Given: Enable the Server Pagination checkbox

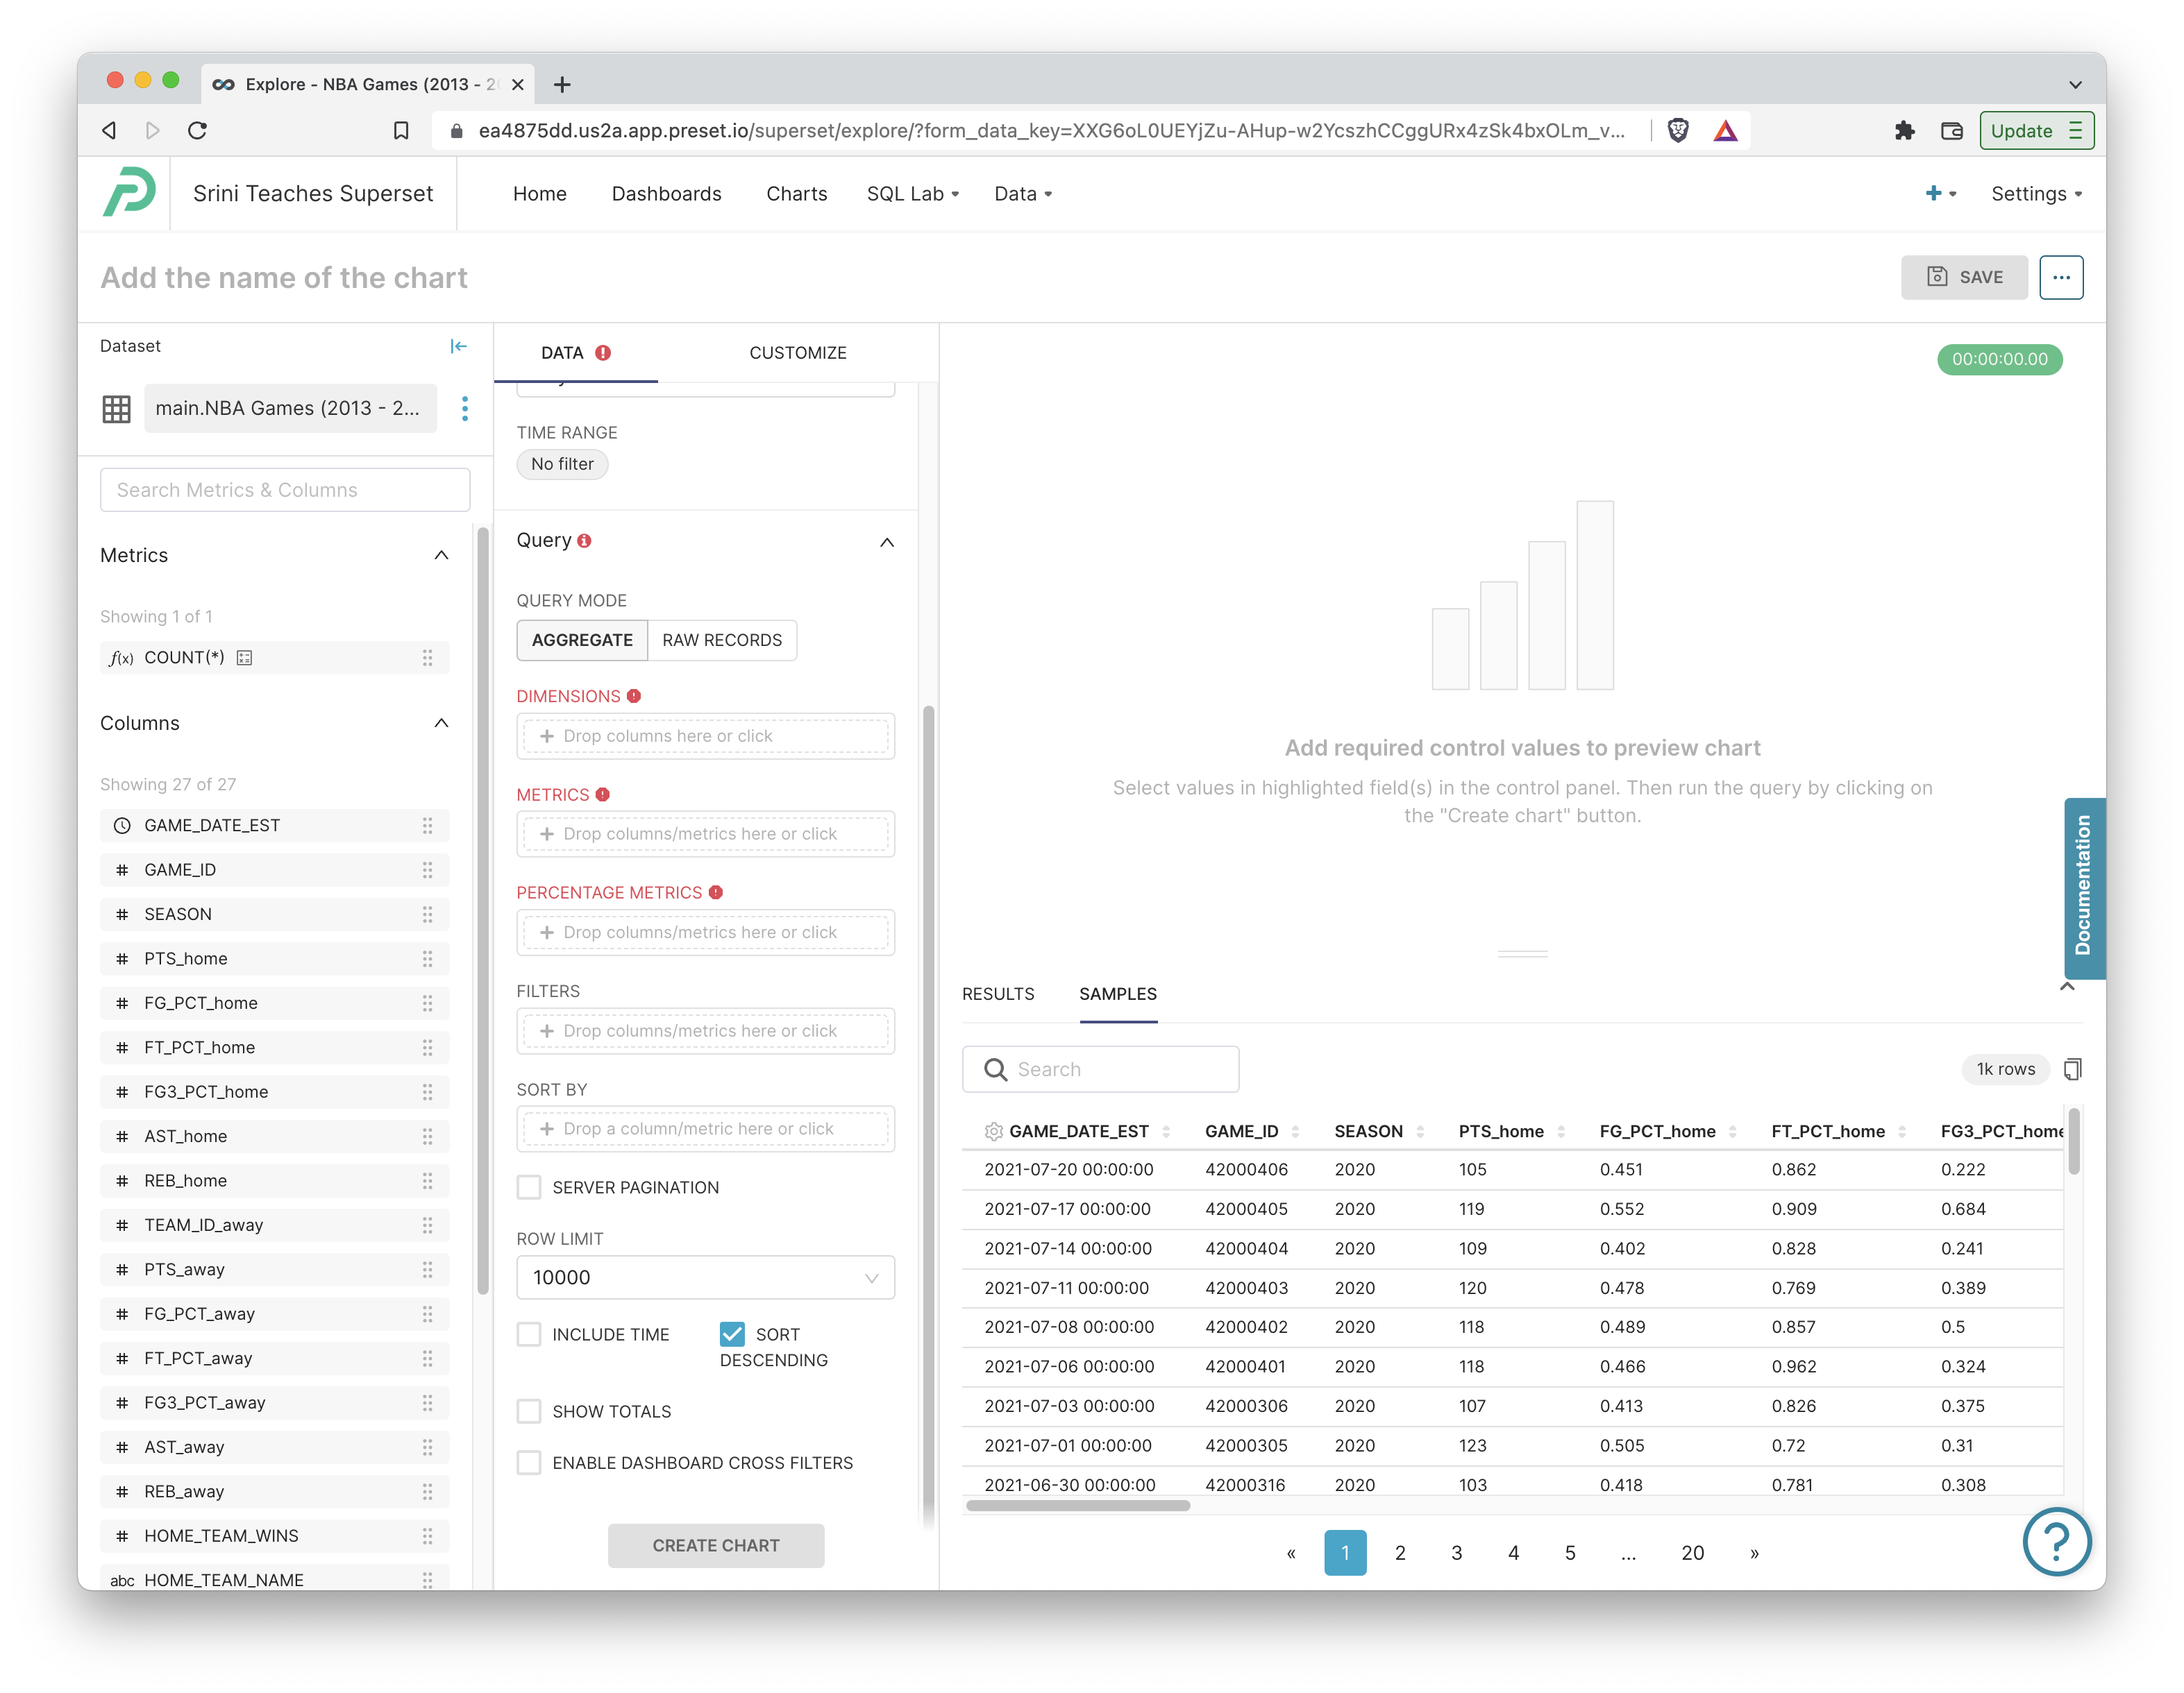Looking at the screenshot, I should (529, 1186).
